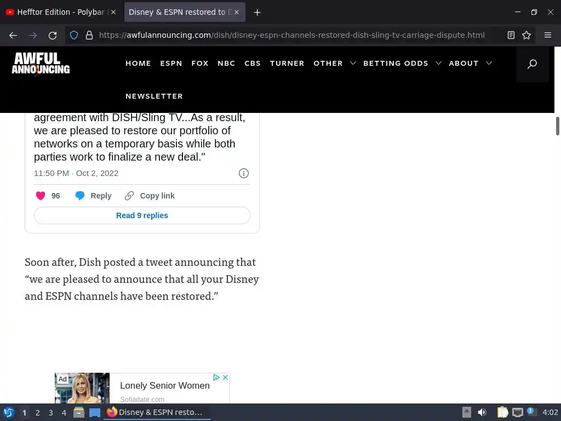This screenshot has width=561, height=421.
Task: Open the BETTING ODDS nav item
Action: [396, 64]
